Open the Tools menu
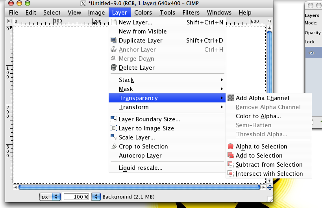Viewport: 322px width, 208px height. 167,13
